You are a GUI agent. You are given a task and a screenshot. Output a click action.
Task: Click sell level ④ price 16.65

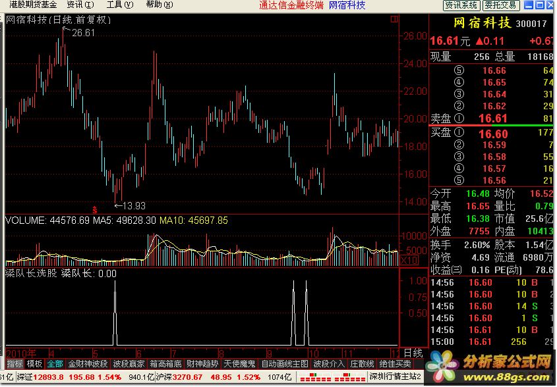(x=494, y=82)
